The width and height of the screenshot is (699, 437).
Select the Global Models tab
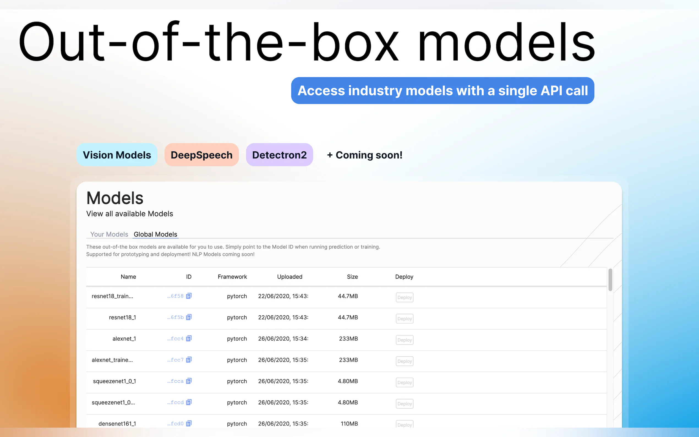click(x=155, y=234)
